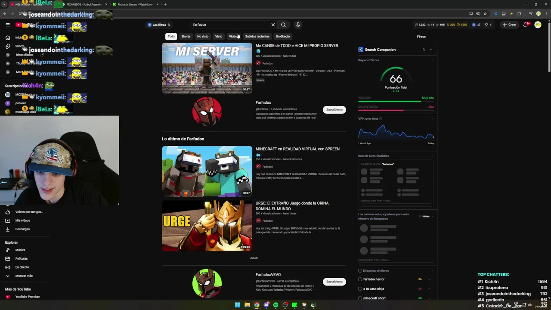Screen dimensions: 551x310
Task: Open the Windows Start menu
Action: pyautogui.click(x=238, y=305)
